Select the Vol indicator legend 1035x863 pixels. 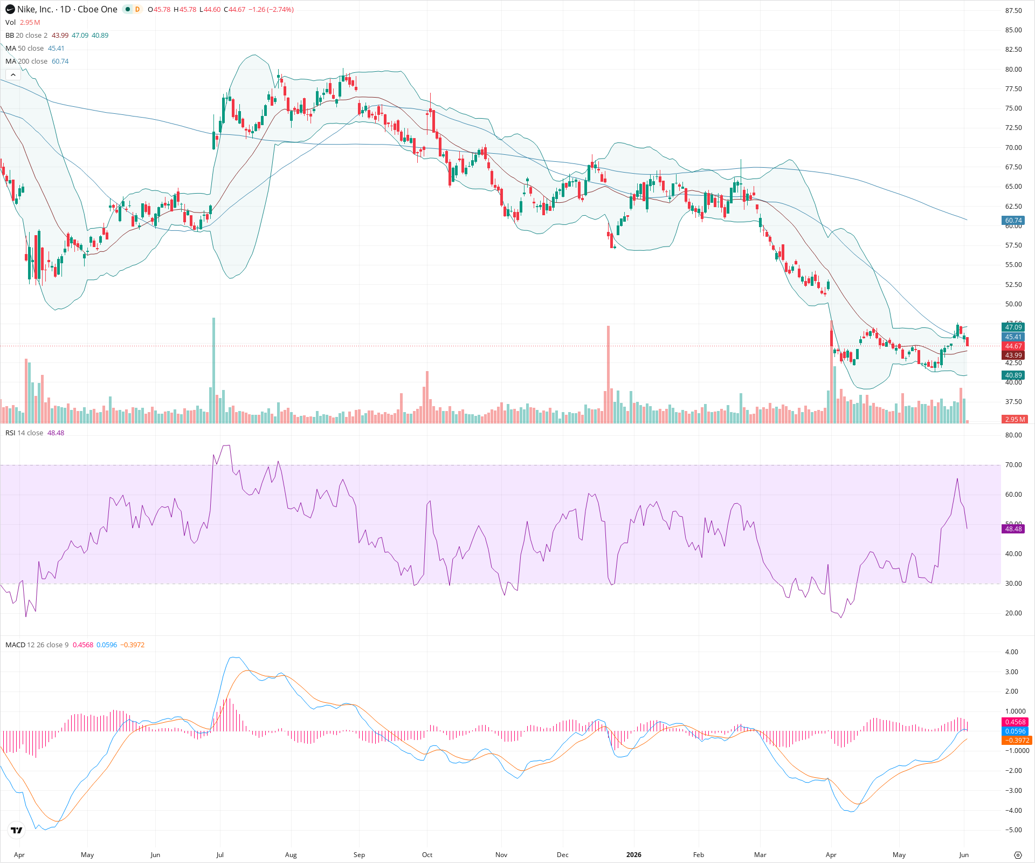click(10, 22)
